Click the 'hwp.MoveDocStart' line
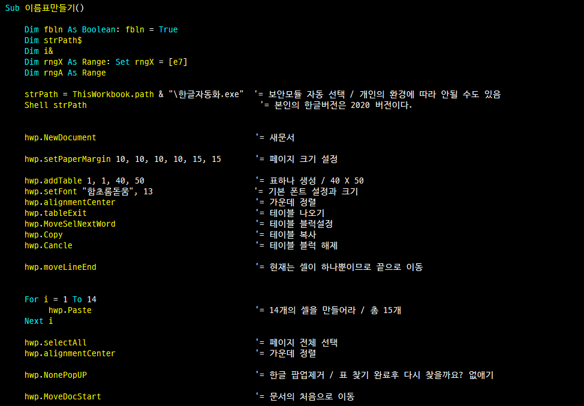Viewport: 584px width, 406px height. pyautogui.click(x=62, y=396)
